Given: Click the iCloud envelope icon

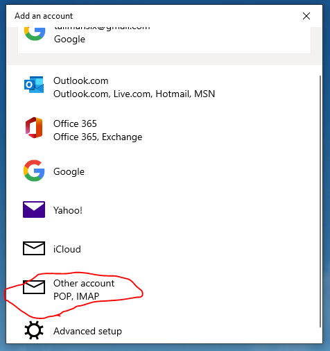Looking at the screenshot, I should [34, 248].
